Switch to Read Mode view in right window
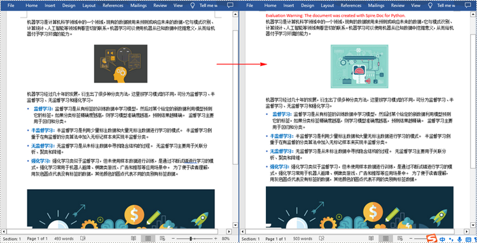The height and width of the screenshot is (243, 477). coord(371,239)
